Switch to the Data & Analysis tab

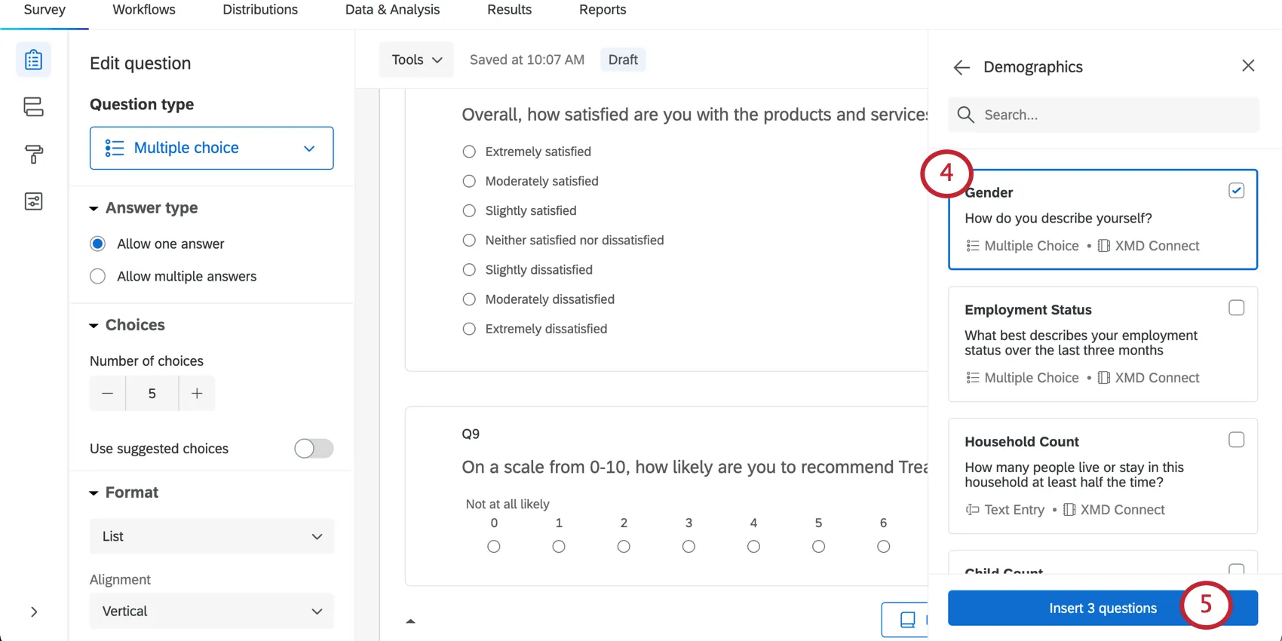[392, 10]
